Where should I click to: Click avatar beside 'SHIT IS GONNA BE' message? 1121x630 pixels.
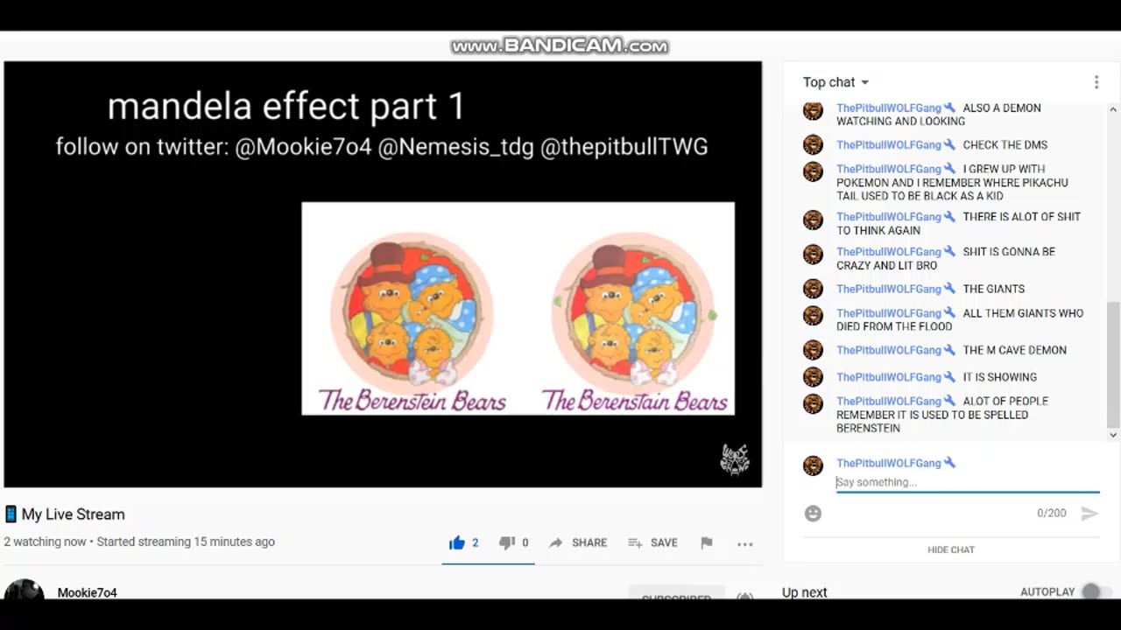coord(813,254)
